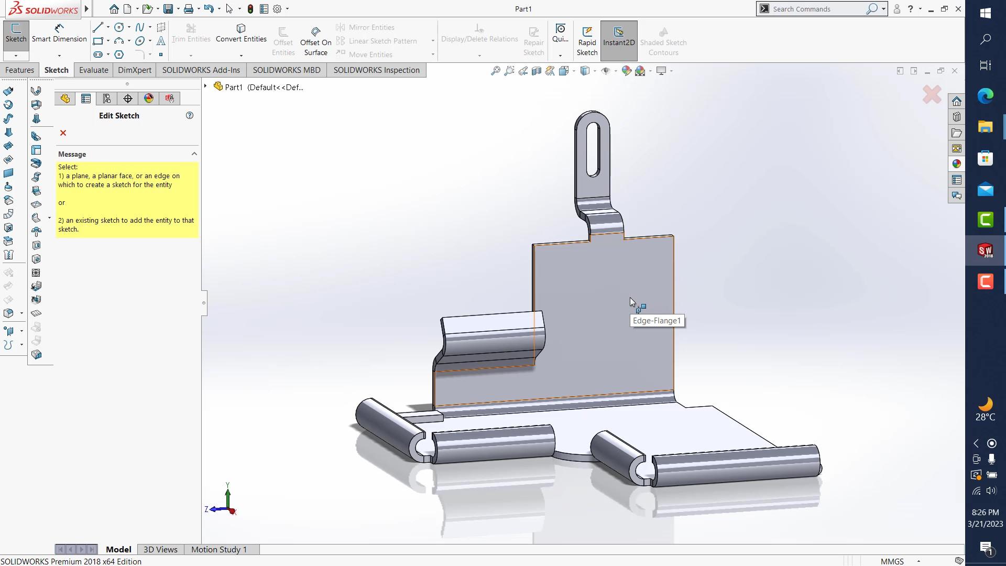Select the Corner Rectangle tool

(97, 41)
